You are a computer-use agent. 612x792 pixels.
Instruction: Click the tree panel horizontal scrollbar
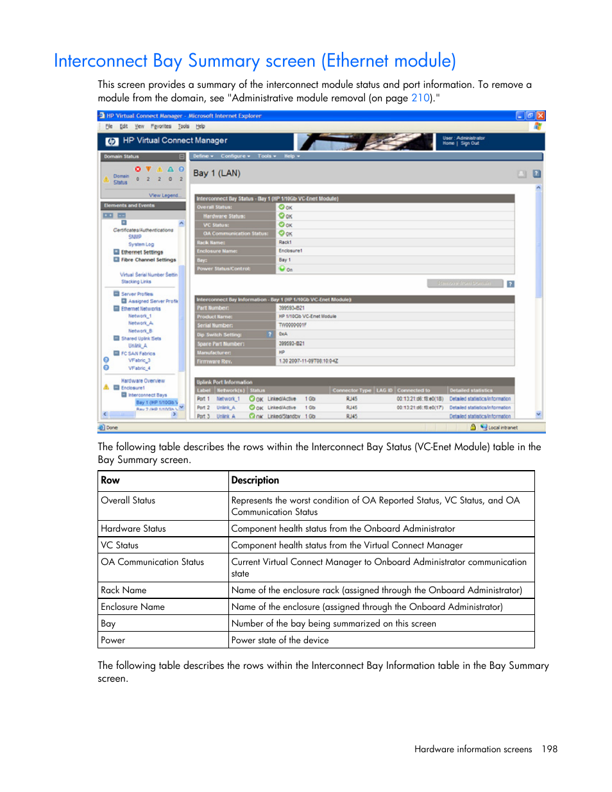[x=140, y=414]
